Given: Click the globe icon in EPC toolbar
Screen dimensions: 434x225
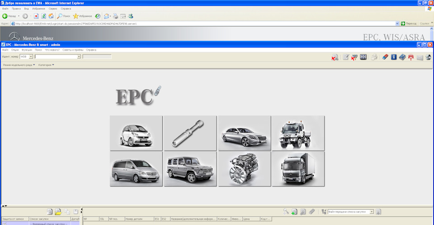Looking at the screenshot, I should tap(428, 57).
